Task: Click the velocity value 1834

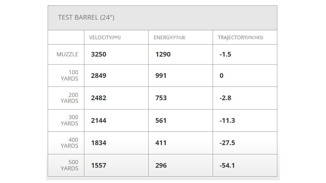Action: (x=99, y=143)
